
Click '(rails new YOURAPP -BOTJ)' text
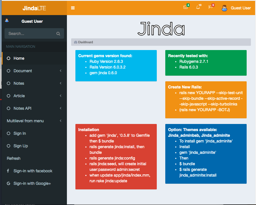pos(205,110)
